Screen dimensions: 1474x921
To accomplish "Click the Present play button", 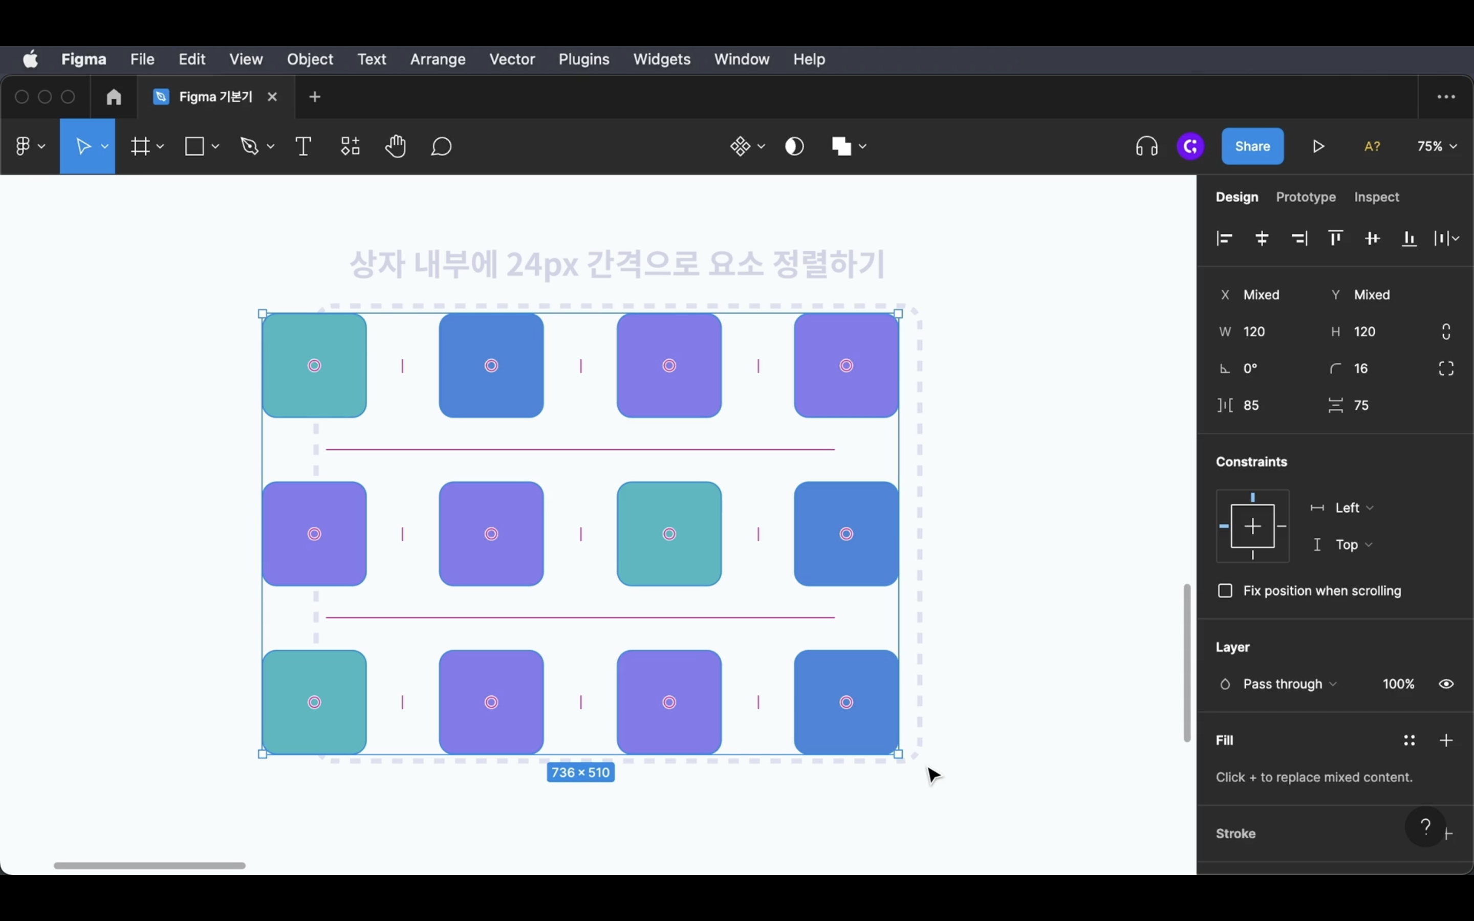I will tap(1318, 146).
